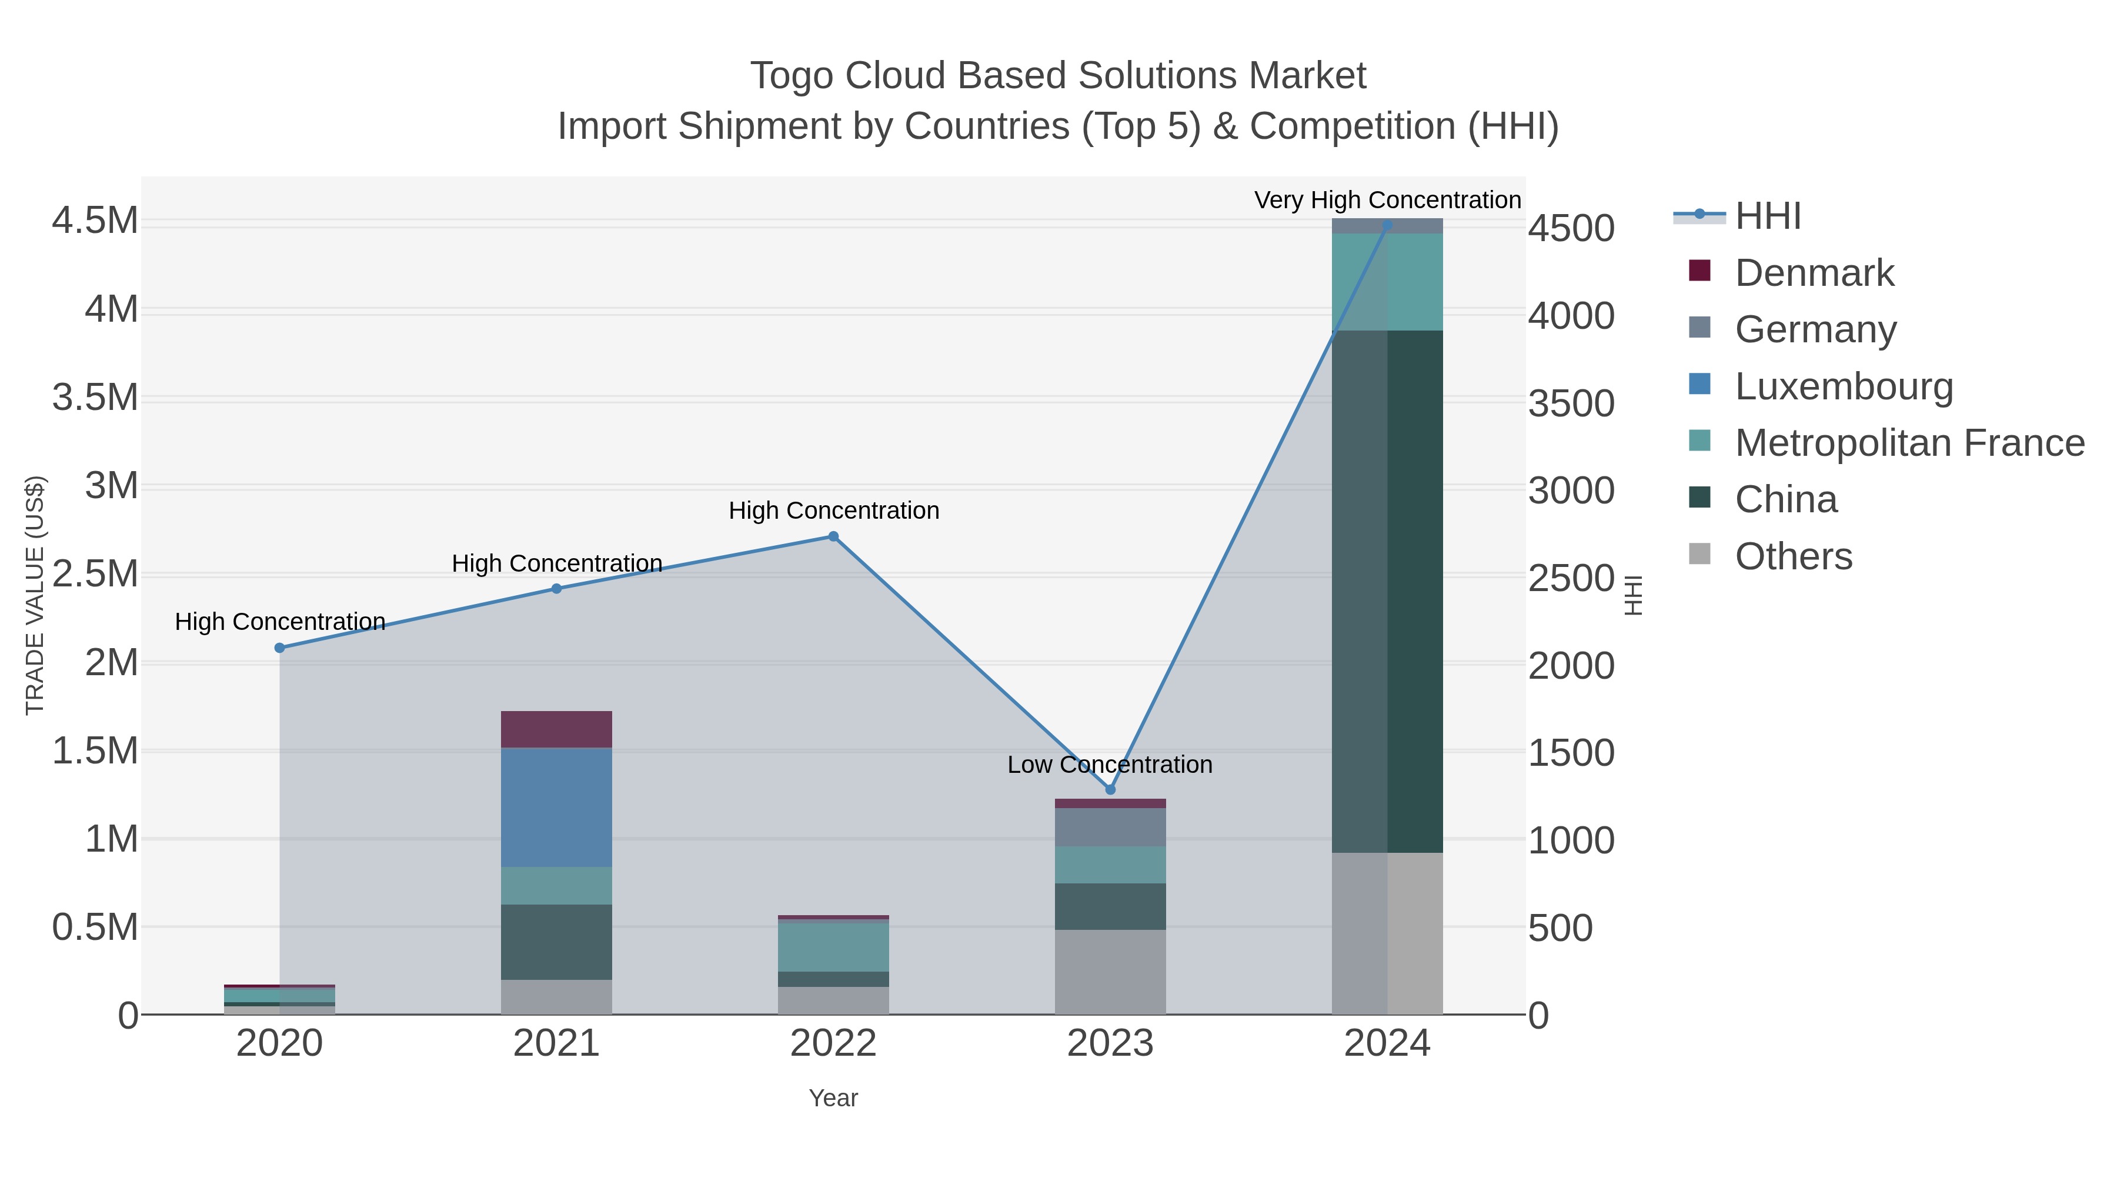Viewport: 2117px width, 1191px height.
Task: Click the Germany segment in 2023 bar
Action: pos(1110,828)
